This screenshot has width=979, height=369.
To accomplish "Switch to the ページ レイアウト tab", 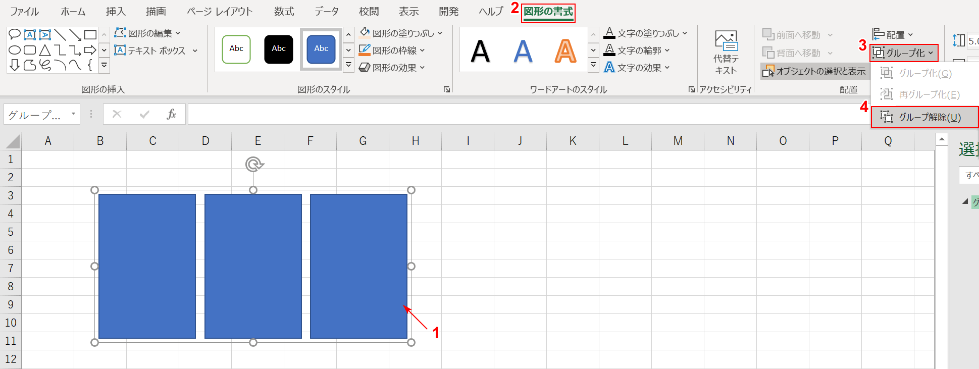I will [220, 11].
